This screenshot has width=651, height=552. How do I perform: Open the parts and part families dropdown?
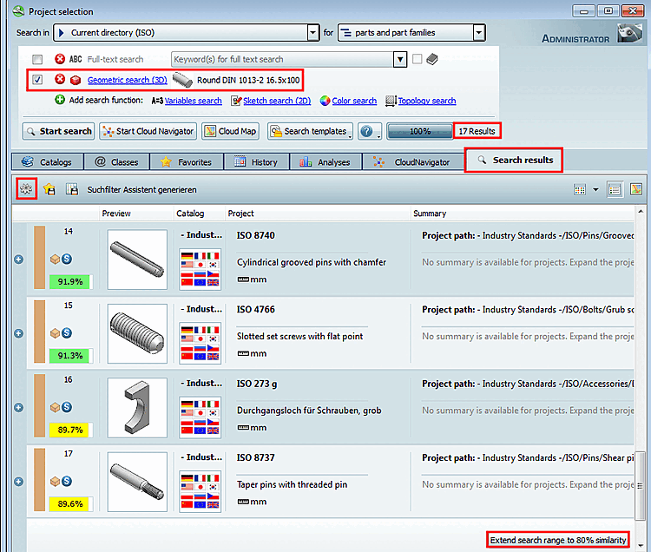(x=479, y=32)
